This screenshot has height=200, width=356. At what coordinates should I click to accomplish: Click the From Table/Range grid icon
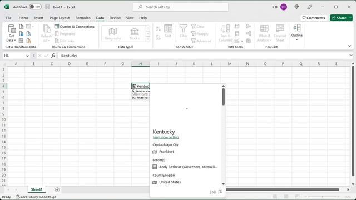coord(21,41)
